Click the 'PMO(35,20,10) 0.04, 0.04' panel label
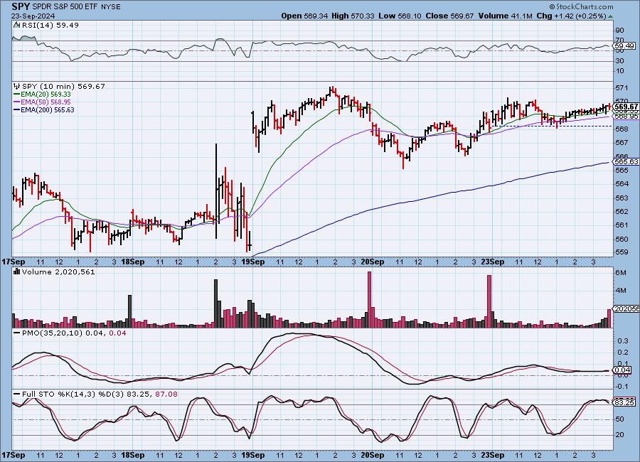This screenshot has width=640, height=462. tap(74, 333)
